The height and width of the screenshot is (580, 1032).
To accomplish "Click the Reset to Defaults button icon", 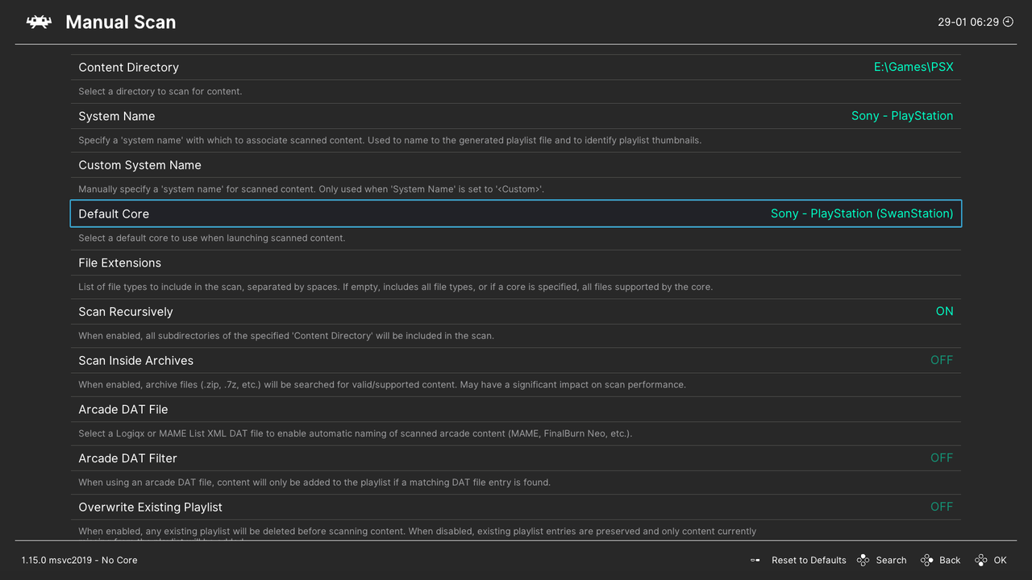I will click(755, 560).
